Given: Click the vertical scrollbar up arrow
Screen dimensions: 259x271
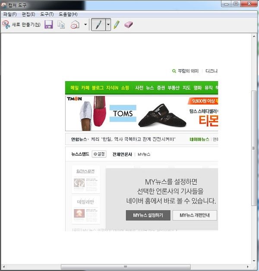Looking at the screenshot, I should click(x=254, y=37).
